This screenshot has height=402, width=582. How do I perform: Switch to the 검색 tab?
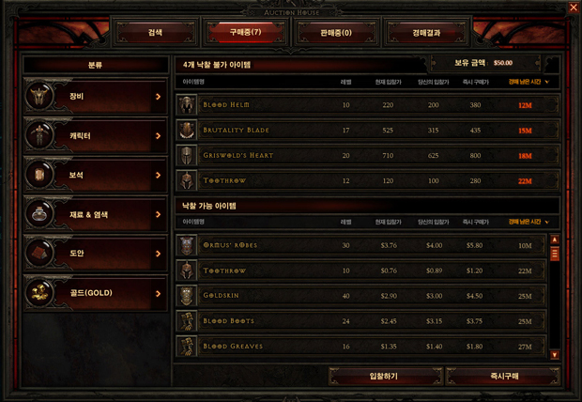click(x=155, y=33)
